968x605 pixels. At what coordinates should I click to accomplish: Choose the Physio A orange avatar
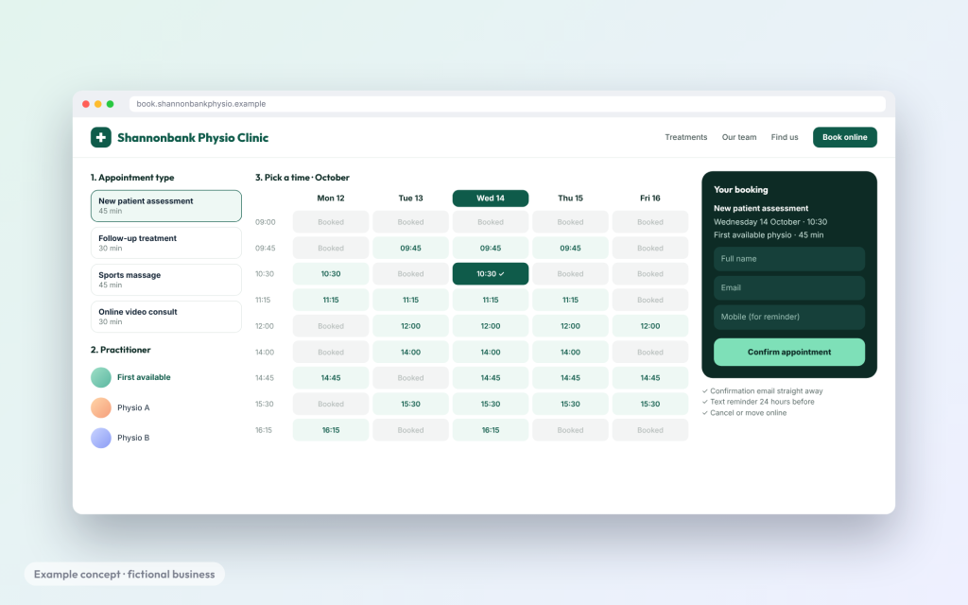point(101,407)
